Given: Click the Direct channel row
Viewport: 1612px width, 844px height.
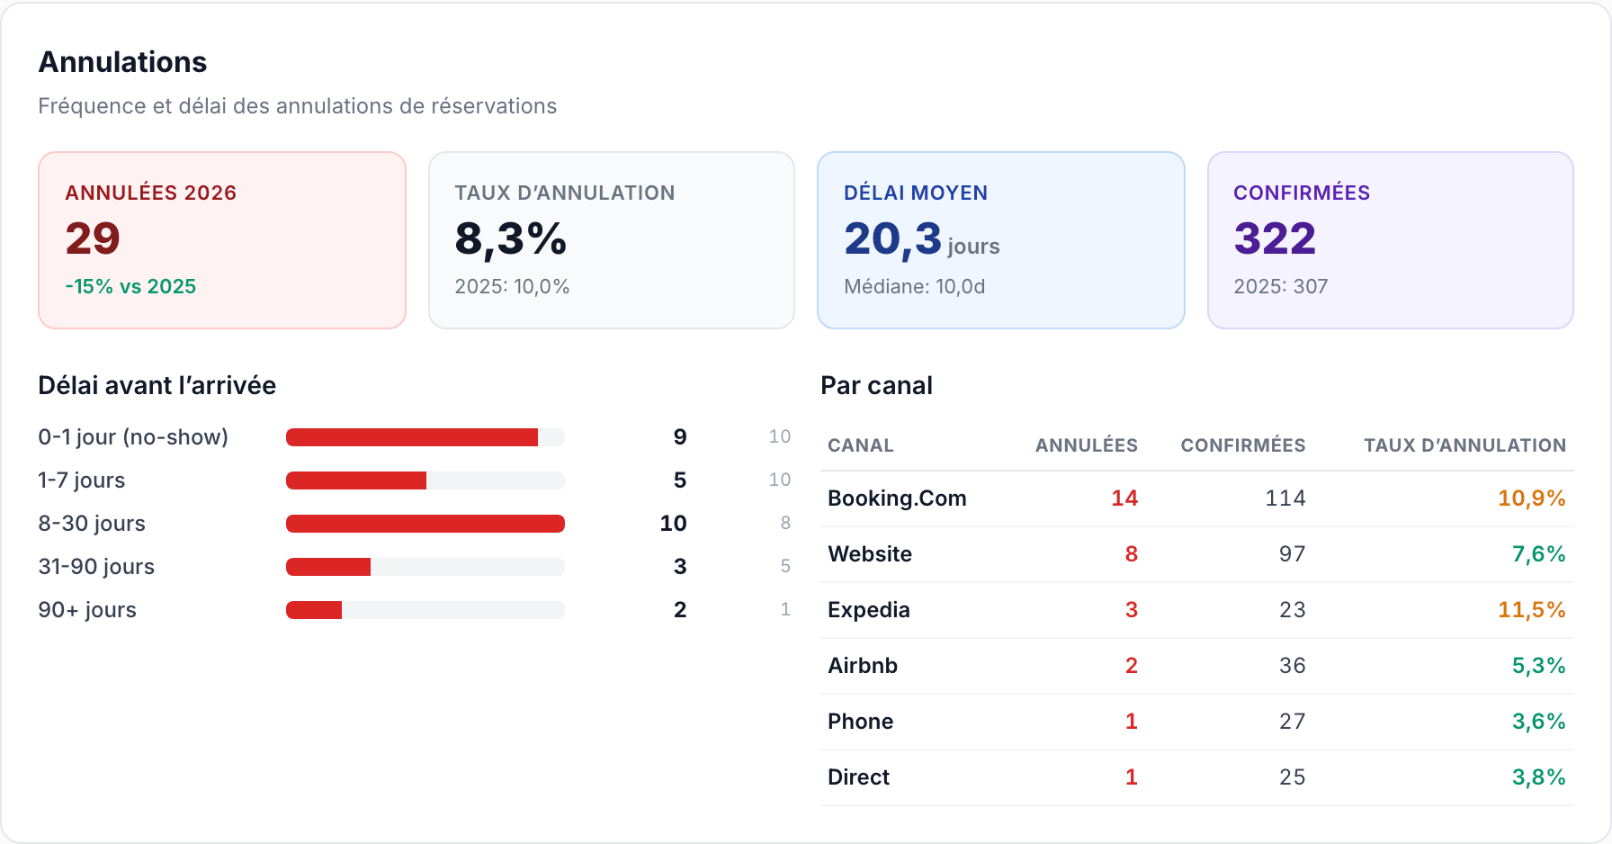Looking at the screenshot, I should [1197, 777].
